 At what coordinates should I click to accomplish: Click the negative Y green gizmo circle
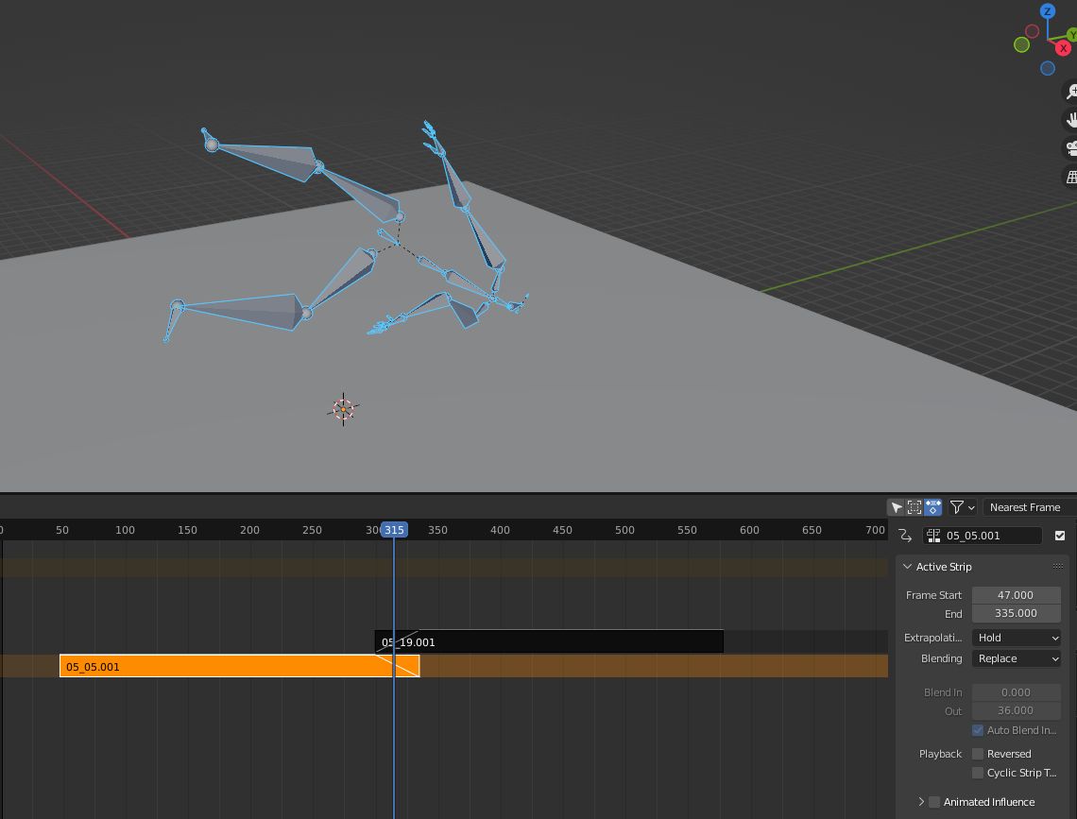tap(1021, 44)
